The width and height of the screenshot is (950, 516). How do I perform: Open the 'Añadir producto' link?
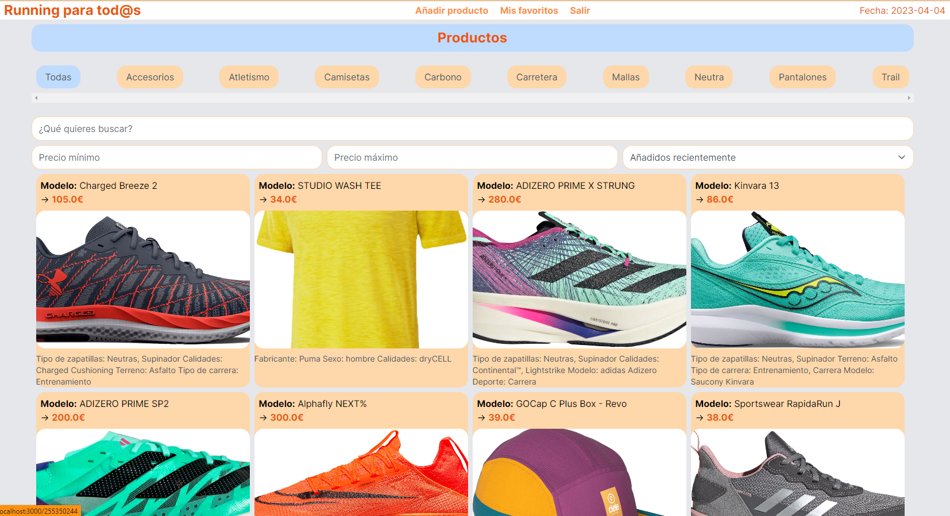[451, 10]
